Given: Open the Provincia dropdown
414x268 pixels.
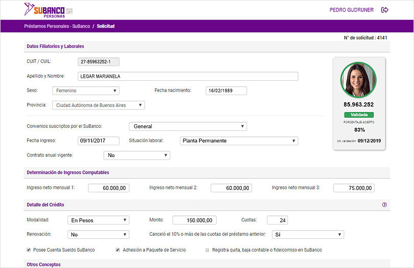Looking at the screenshot, I should click(99, 105).
